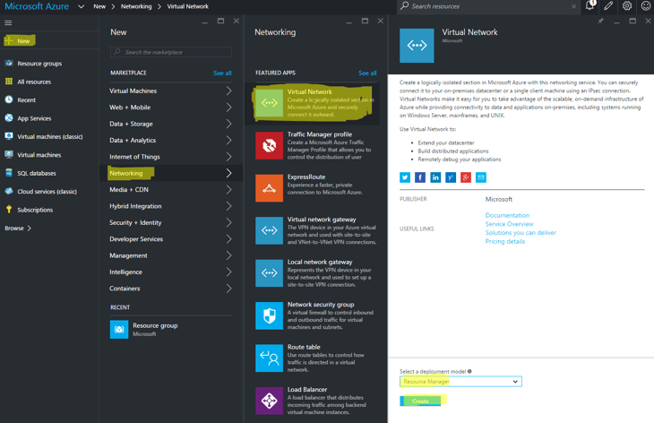The height and width of the screenshot is (423, 654).
Task: Click the Create button
Action: tap(420, 401)
